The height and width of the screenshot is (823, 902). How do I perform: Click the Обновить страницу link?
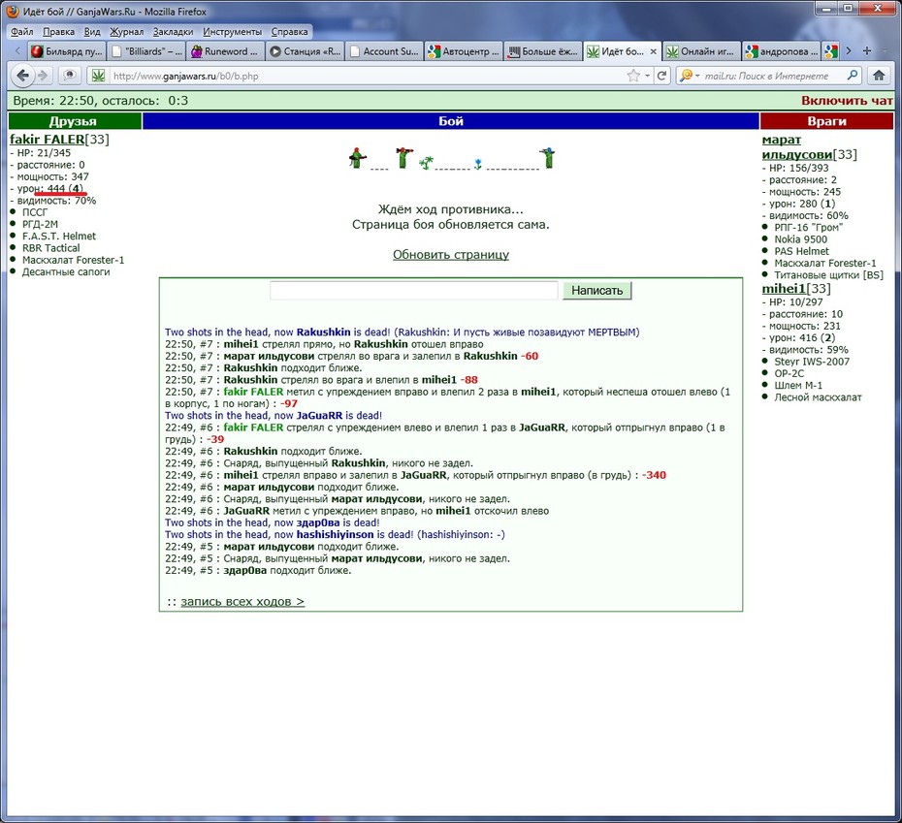click(x=451, y=254)
